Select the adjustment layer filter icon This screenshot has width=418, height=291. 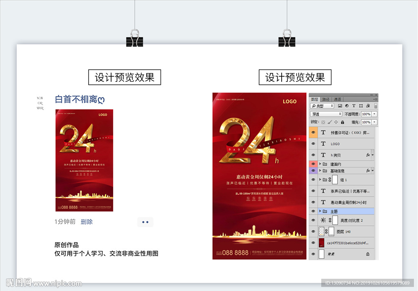click(x=347, y=106)
